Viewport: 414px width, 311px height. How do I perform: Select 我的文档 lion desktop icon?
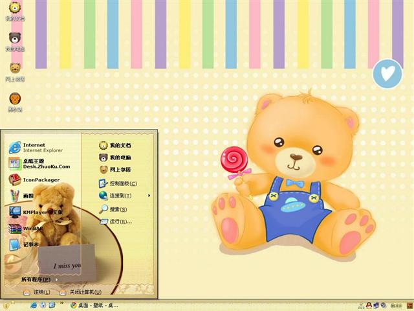coord(15,11)
